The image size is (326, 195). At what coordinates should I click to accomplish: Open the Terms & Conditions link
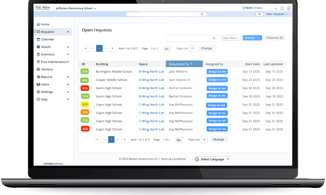173,159
